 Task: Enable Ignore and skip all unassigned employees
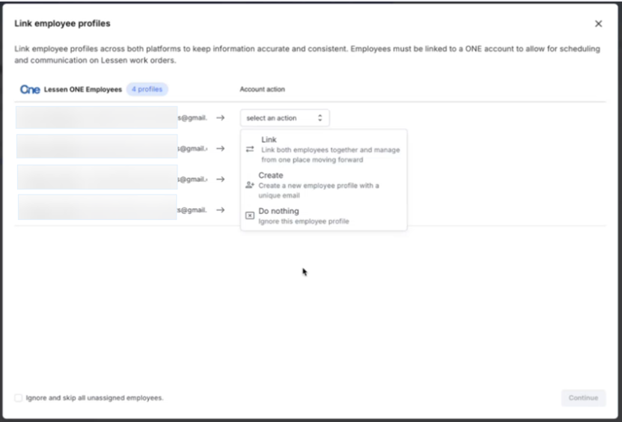19,398
